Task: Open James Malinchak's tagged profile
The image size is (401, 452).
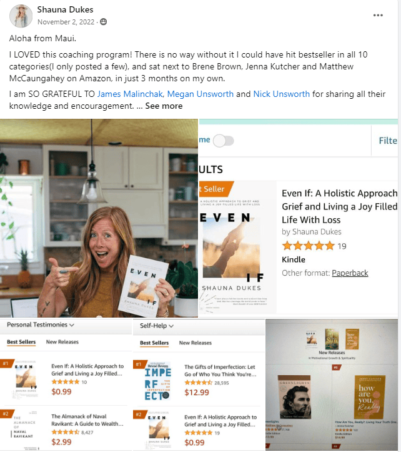Action: (x=130, y=94)
